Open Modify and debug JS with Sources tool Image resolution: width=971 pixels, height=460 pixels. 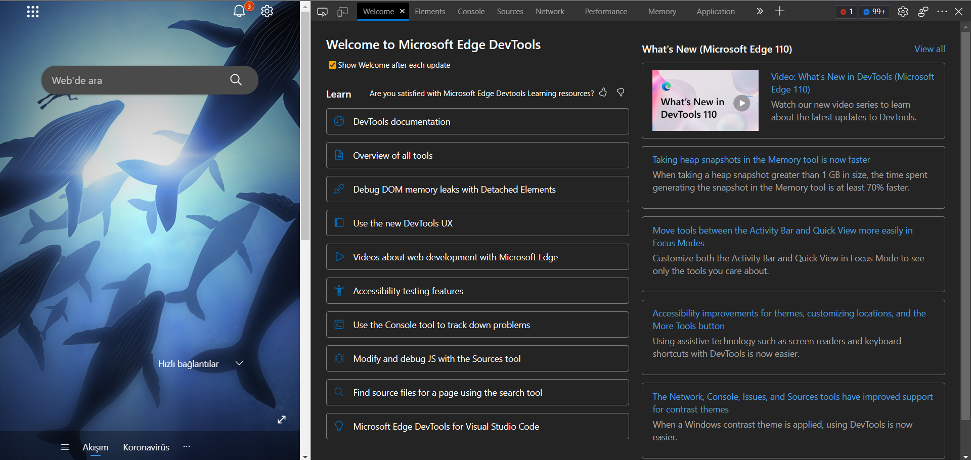click(477, 358)
